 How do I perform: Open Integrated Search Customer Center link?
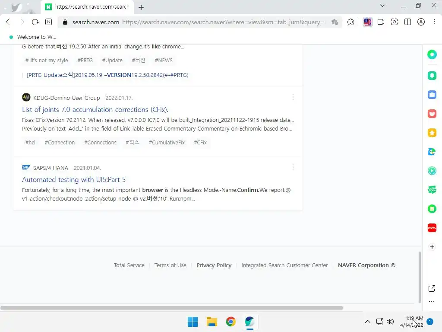(x=284, y=265)
